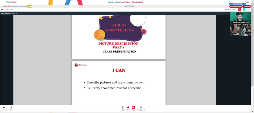Click 2 people in call text

(8, 10)
